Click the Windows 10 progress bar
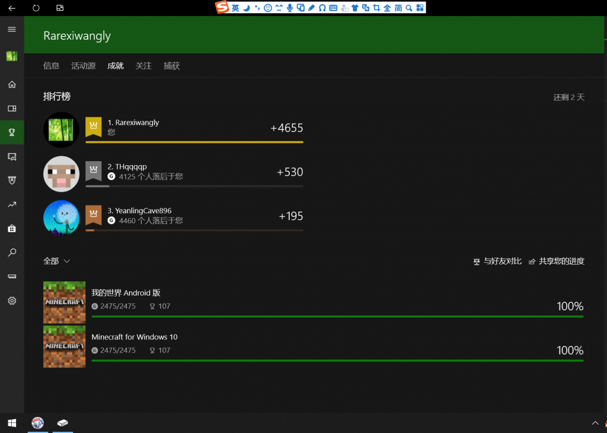607x433 pixels. click(337, 361)
